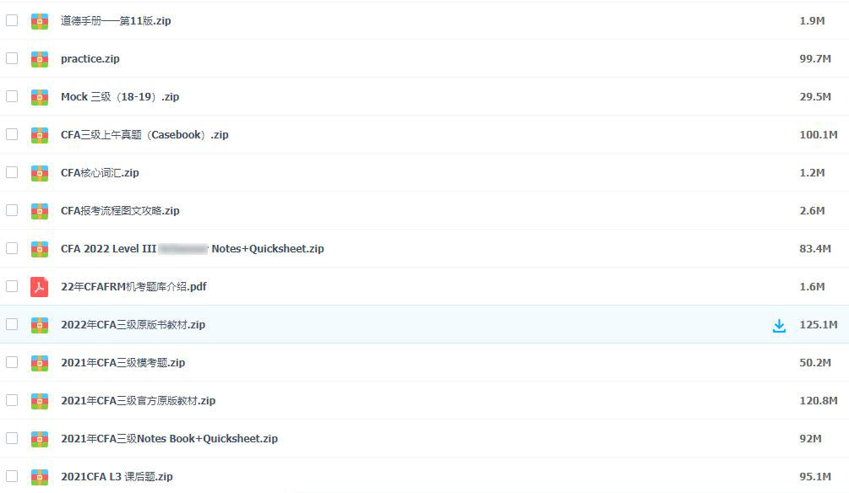Click archive icon for CFA报考流程图文攻略.zip

tap(40, 210)
